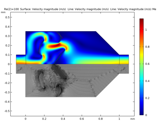The width and height of the screenshot is (157, 122).
Task: Select the Re(2)=100 plot title text
Action: (x=11, y=9)
